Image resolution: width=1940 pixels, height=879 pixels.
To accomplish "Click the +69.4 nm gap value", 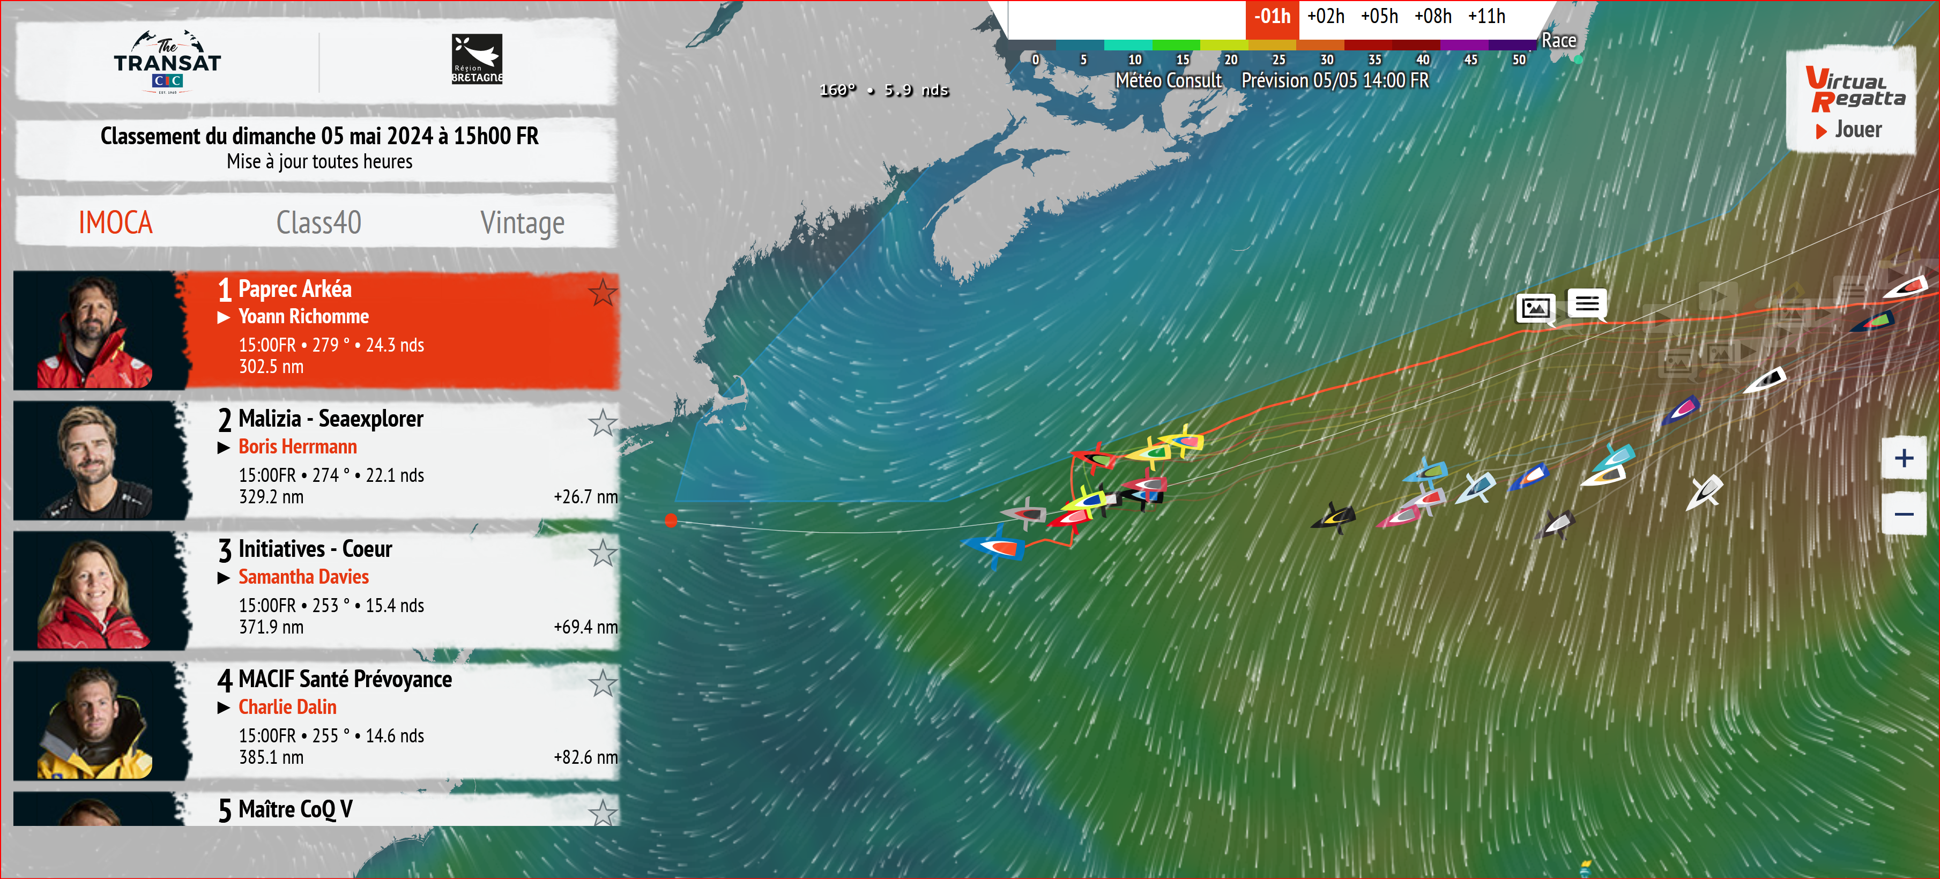I will click(585, 628).
